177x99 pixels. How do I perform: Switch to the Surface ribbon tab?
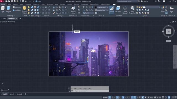click(x=15, y=4)
